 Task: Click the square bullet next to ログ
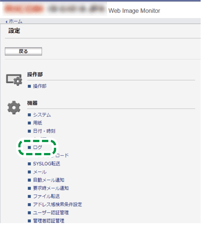pos(29,147)
